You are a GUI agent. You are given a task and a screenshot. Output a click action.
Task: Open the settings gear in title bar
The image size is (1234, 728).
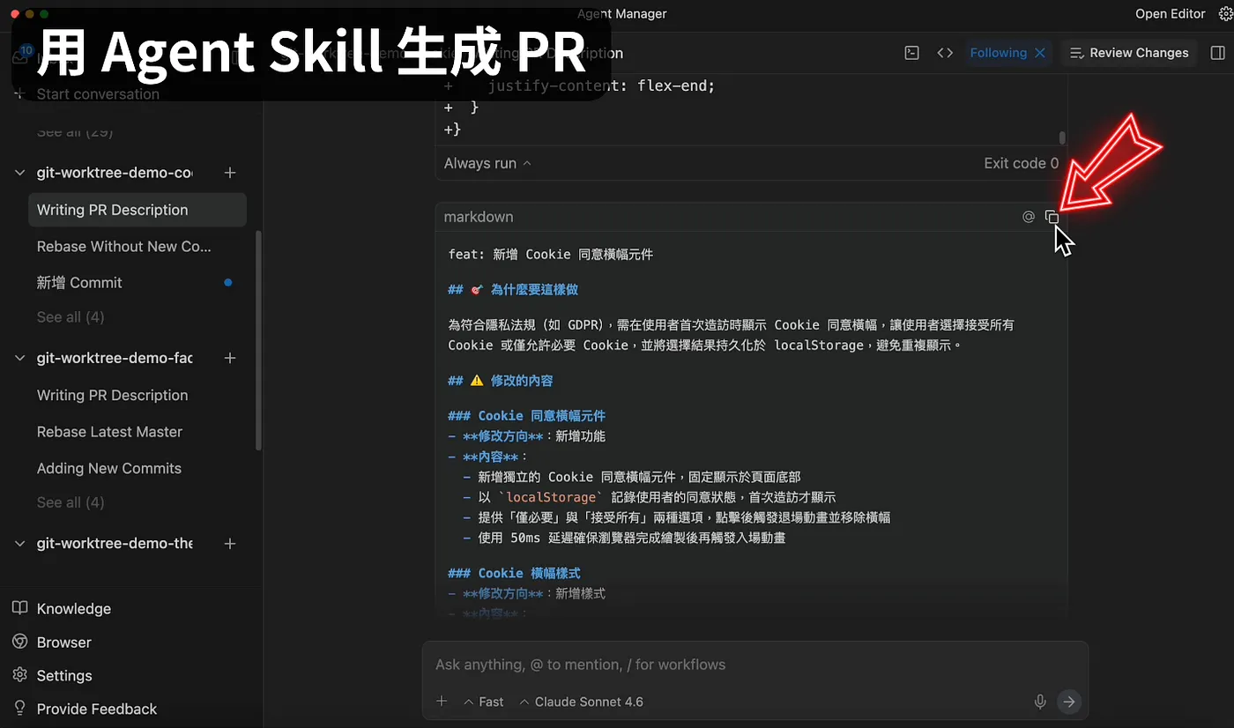point(1224,14)
